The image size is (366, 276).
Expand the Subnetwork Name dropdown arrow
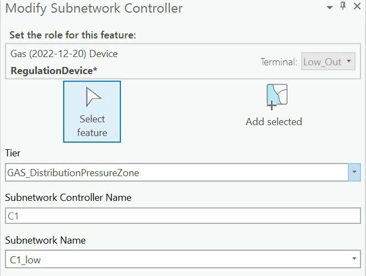(x=352, y=259)
